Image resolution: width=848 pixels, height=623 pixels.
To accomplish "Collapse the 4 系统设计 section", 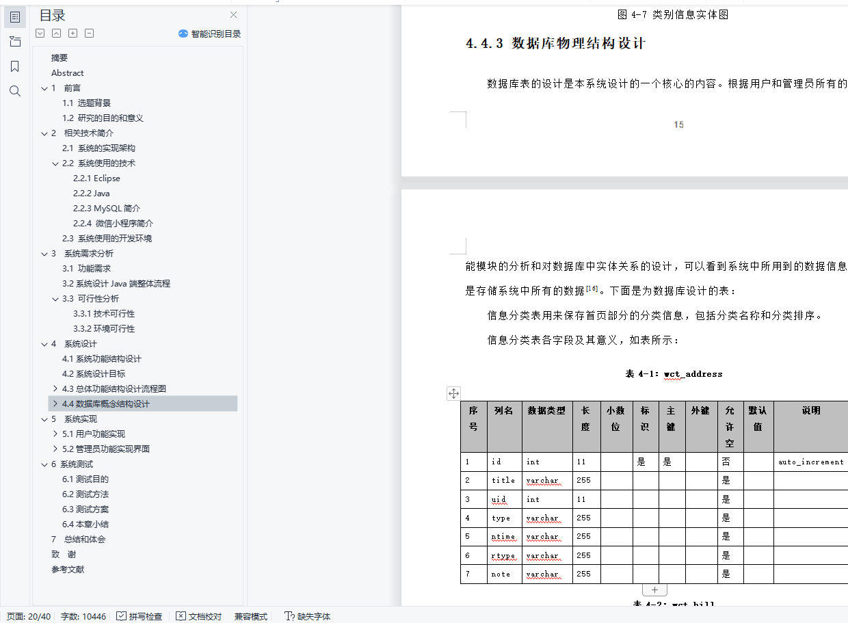I will [x=44, y=344].
